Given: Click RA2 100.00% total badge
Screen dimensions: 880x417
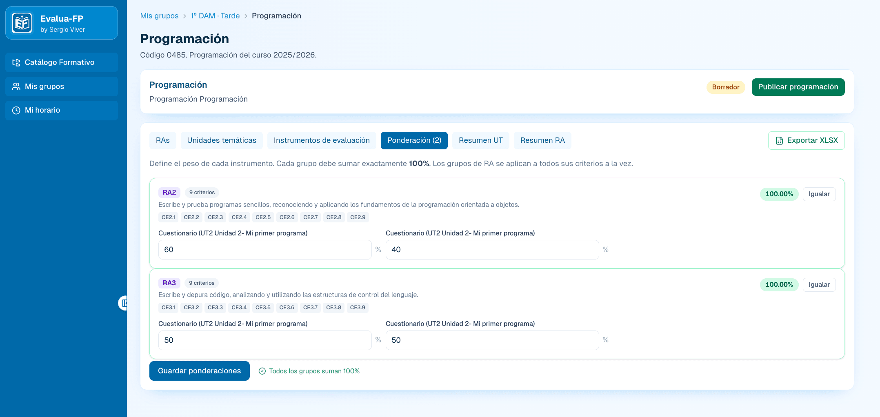Looking at the screenshot, I should click(779, 194).
